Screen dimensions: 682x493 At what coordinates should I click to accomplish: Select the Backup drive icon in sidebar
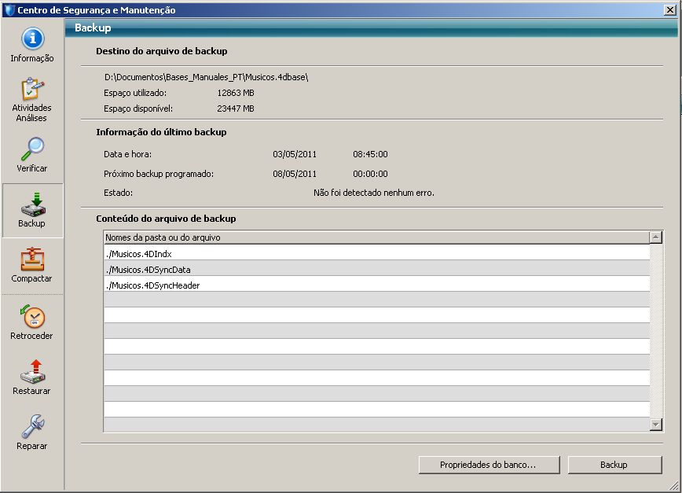32,204
